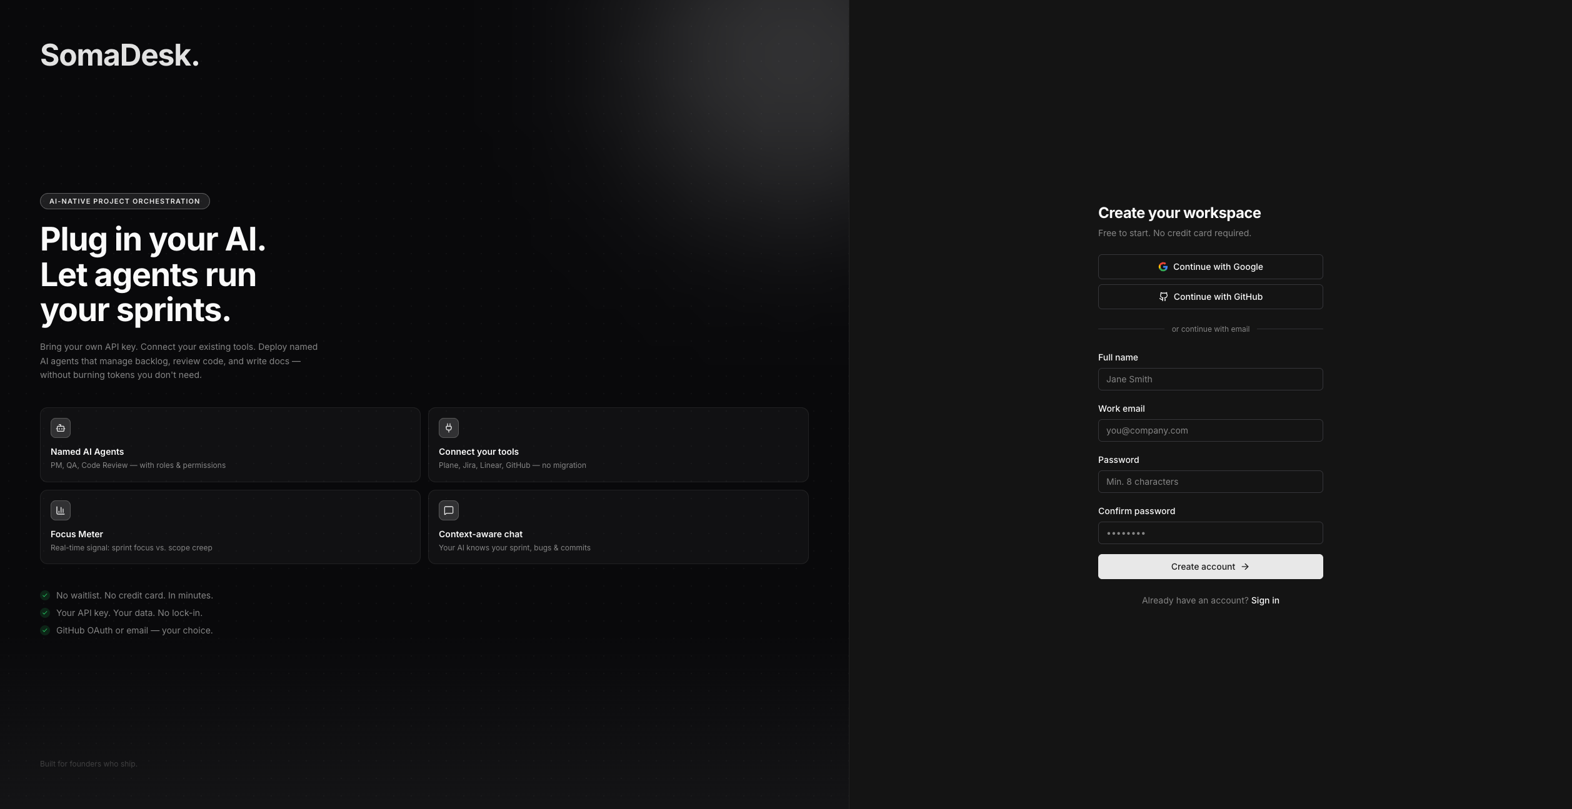The height and width of the screenshot is (809, 1572).
Task: Click the SomaDesk logo
Action: click(x=119, y=56)
